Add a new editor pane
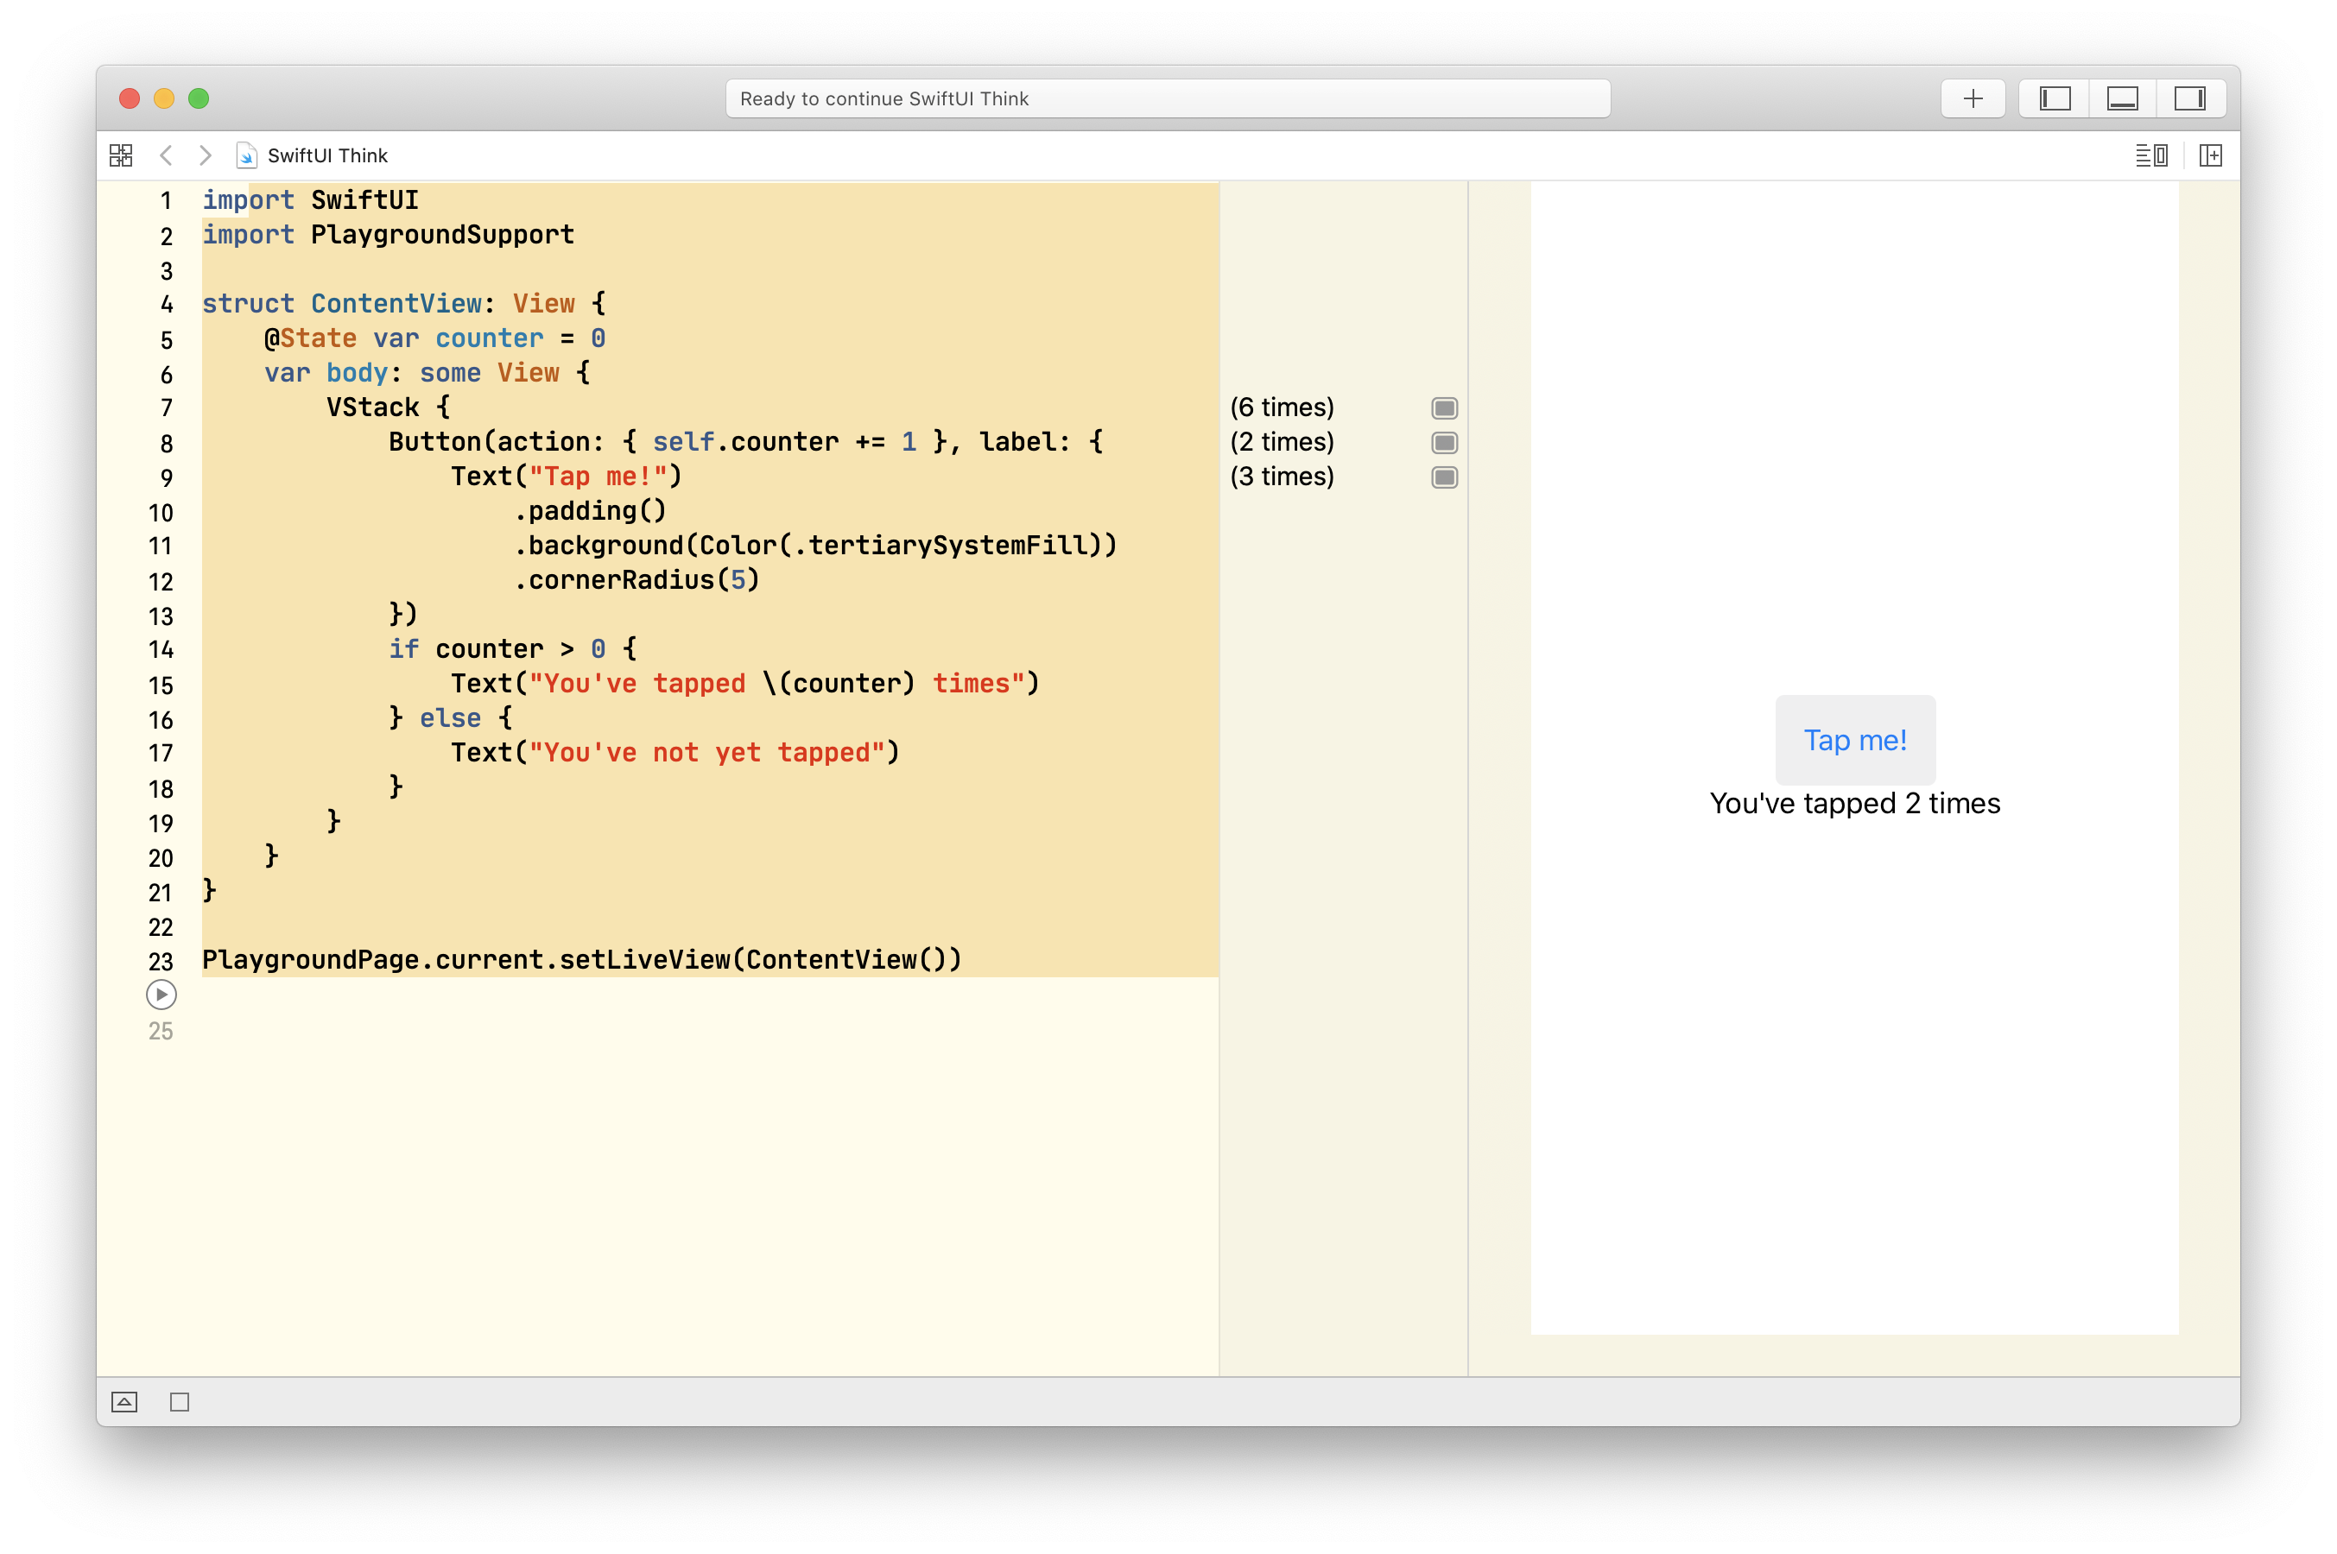 [2210, 155]
